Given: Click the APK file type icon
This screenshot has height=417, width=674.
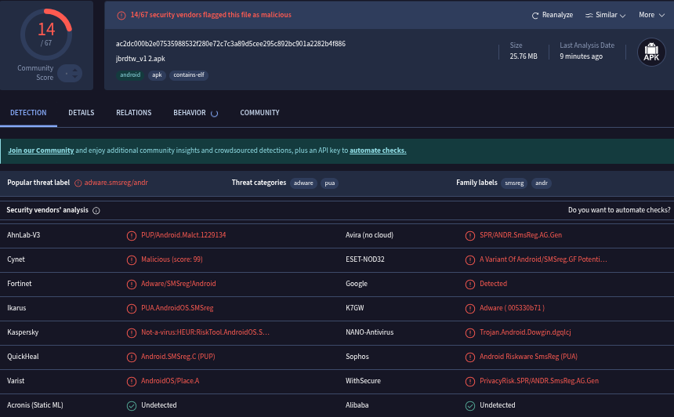Looking at the screenshot, I should 651,53.
